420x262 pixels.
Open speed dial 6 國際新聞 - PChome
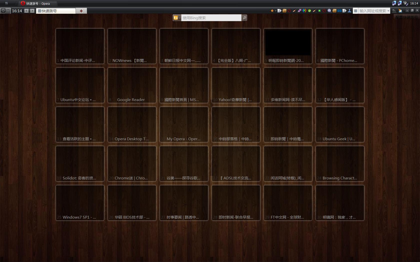[x=340, y=46]
